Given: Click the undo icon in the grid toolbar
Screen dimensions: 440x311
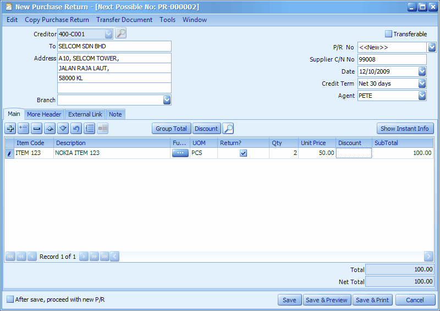Looking at the screenshot, I should tap(76, 129).
